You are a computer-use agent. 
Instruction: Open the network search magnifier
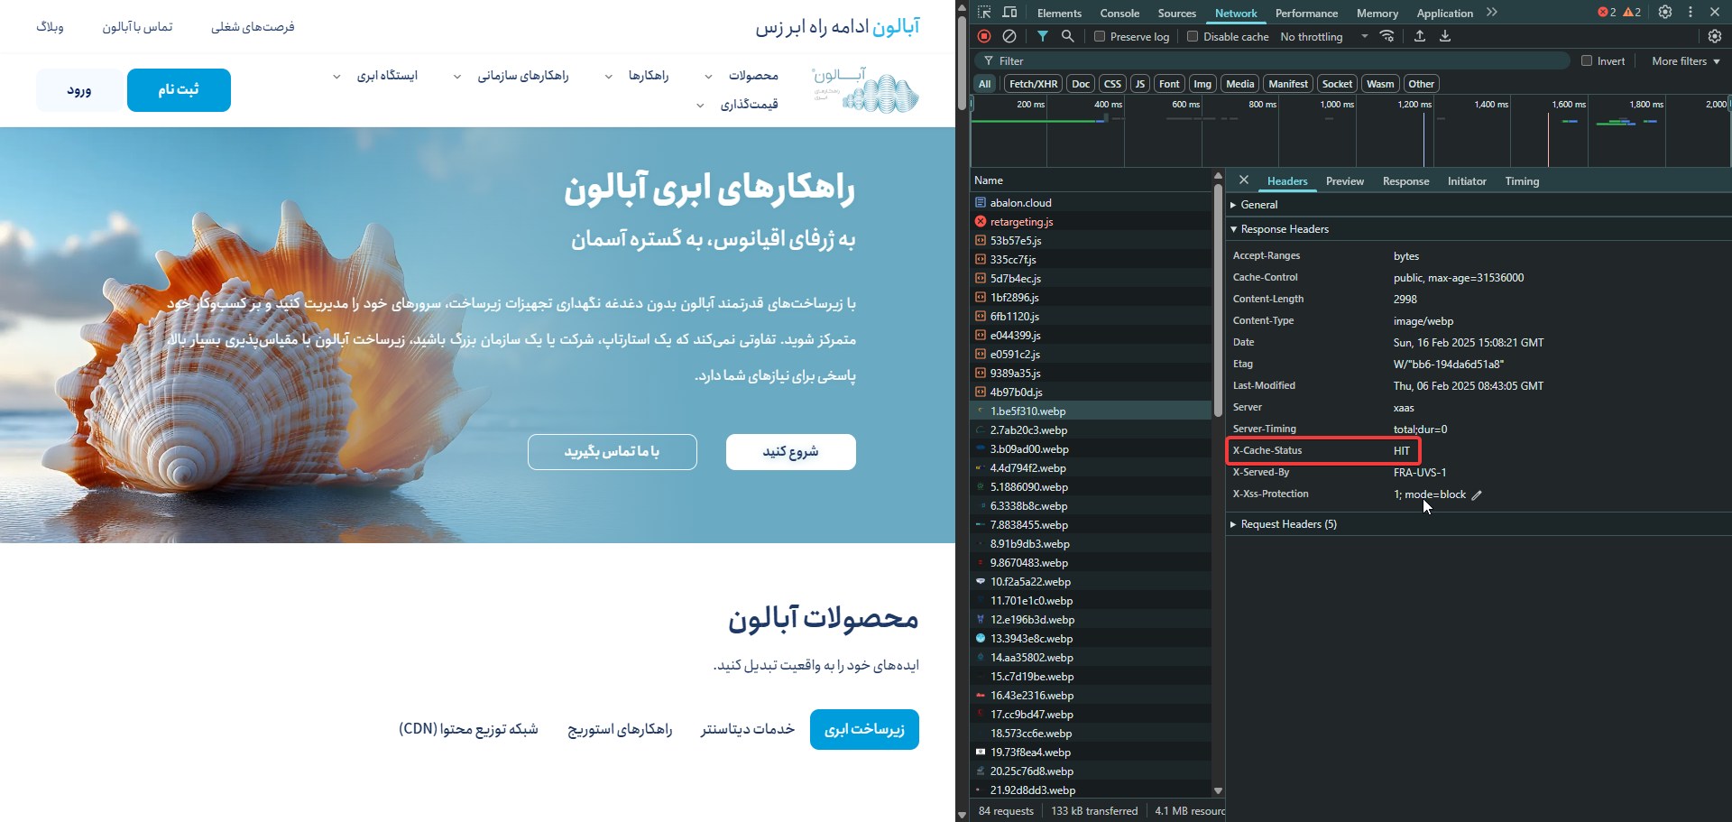pyautogui.click(x=1067, y=36)
